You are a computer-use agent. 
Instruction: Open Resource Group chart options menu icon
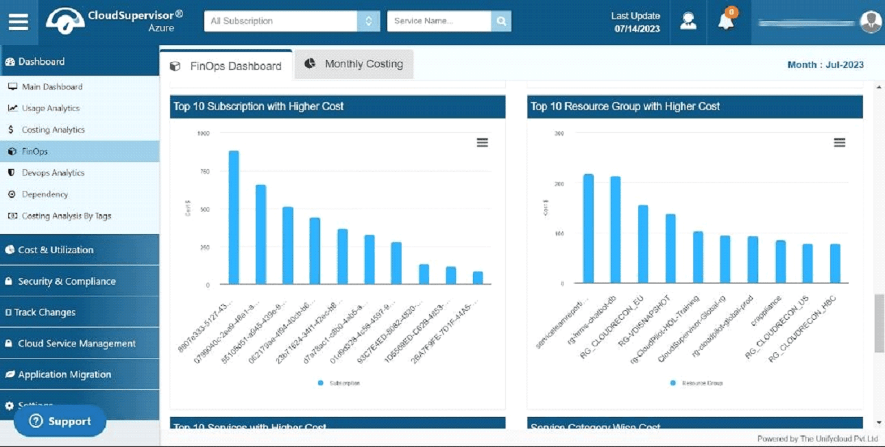click(840, 142)
